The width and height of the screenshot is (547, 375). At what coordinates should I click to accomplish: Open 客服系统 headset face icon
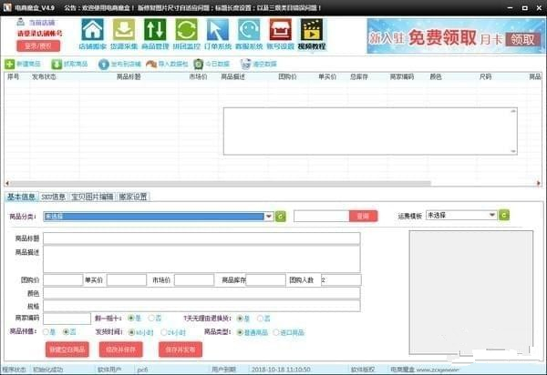click(249, 30)
